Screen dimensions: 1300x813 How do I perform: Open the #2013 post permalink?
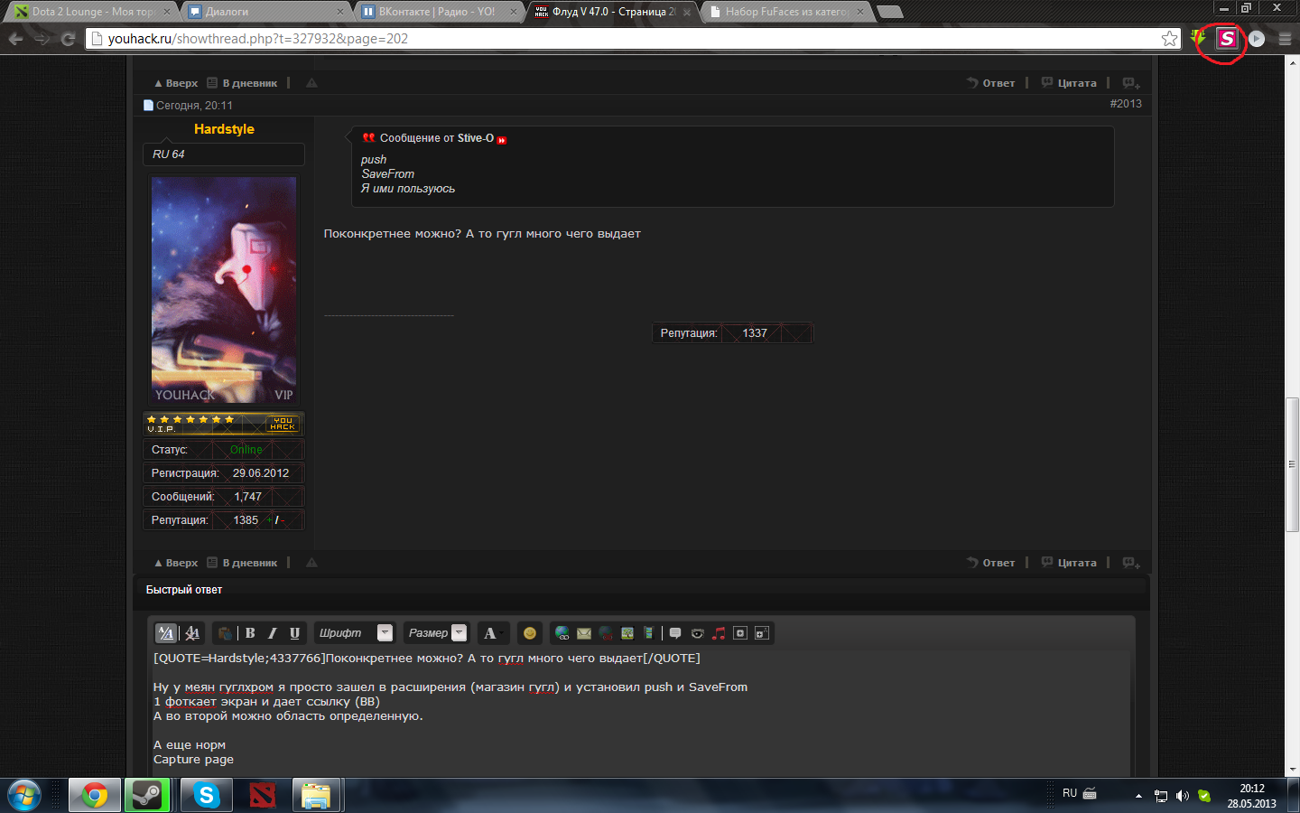1126,104
